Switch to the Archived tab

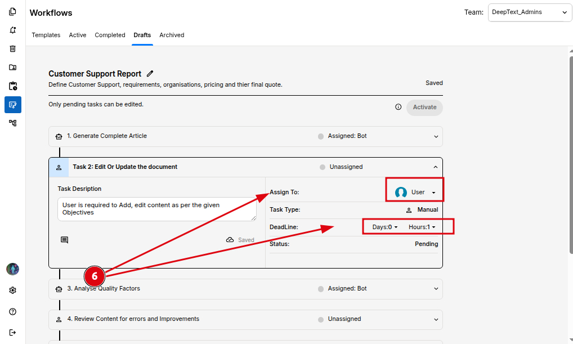click(x=172, y=35)
